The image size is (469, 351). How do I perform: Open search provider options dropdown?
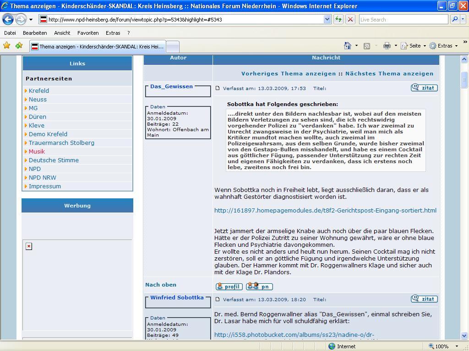(463, 19)
